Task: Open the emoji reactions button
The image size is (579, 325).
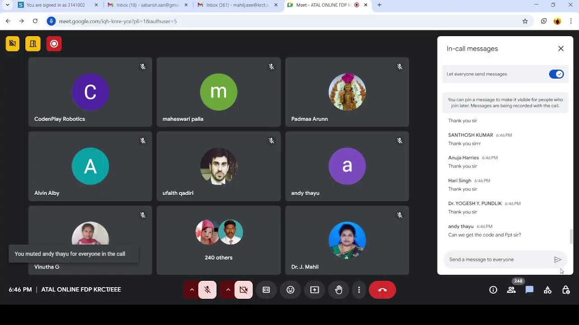Action: tap(290, 290)
